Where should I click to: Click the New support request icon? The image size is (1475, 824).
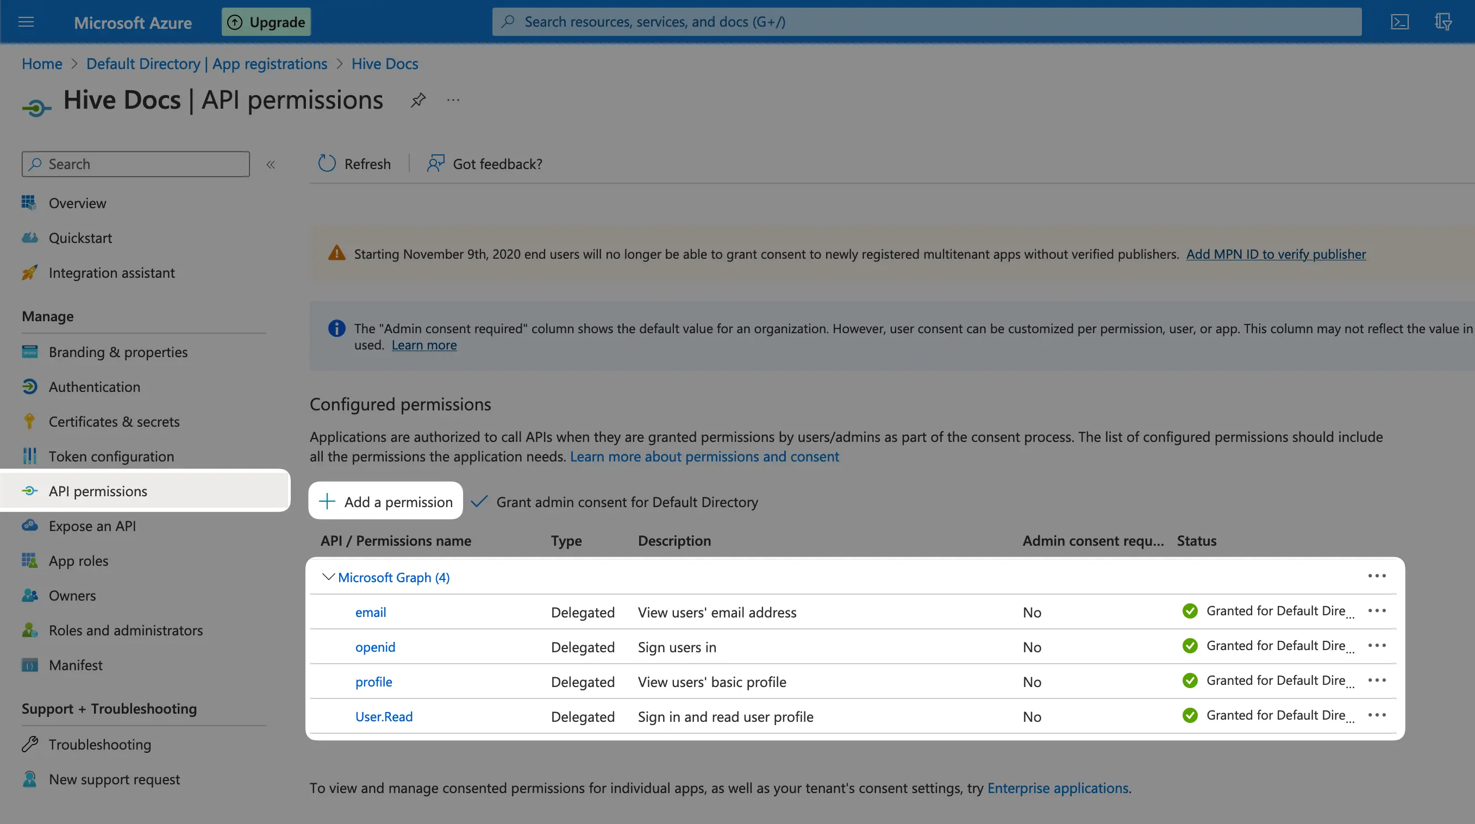coord(29,779)
